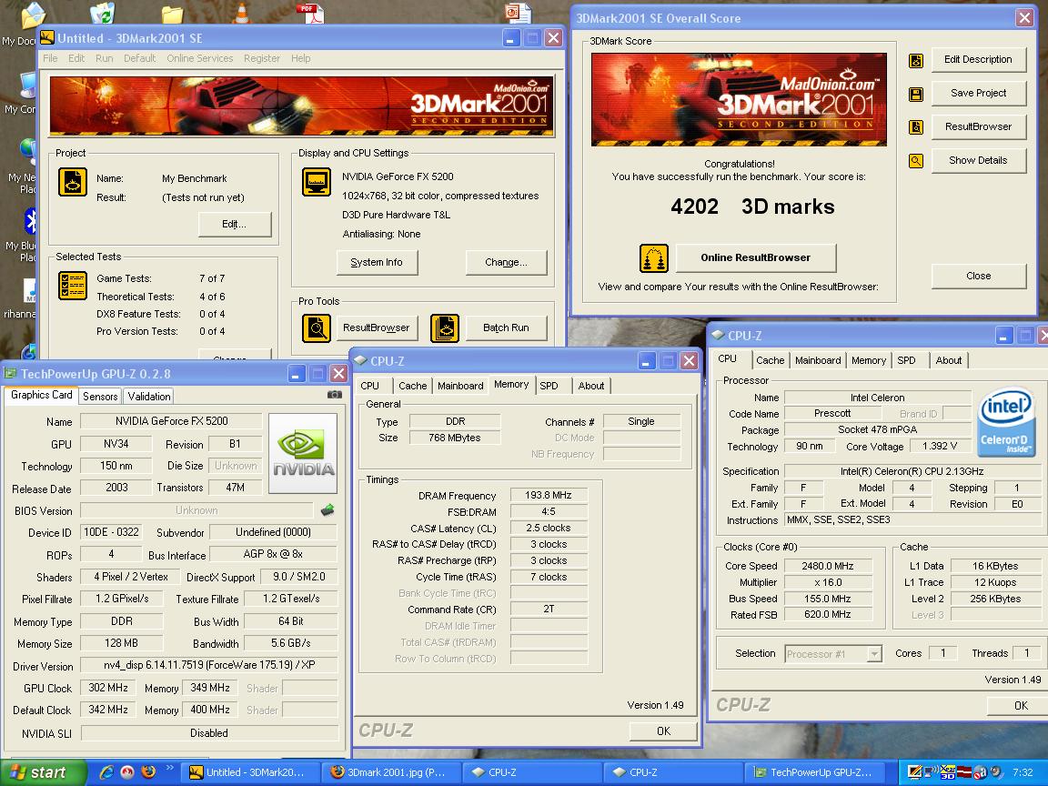Click the Edit... button in Project group
This screenshot has width=1048, height=786.
click(x=234, y=225)
